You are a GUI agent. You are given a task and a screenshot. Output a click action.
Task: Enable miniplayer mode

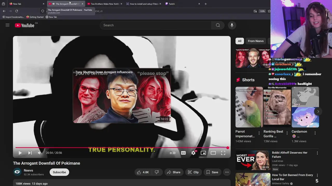click(x=203, y=153)
